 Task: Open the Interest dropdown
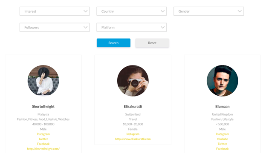click(x=55, y=11)
